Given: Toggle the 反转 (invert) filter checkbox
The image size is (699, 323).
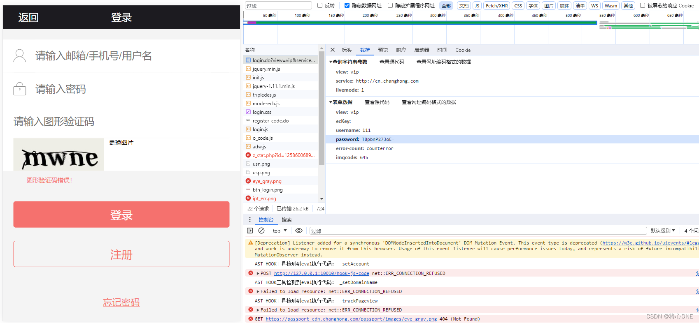Looking at the screenshot, I should pos(320,5).
